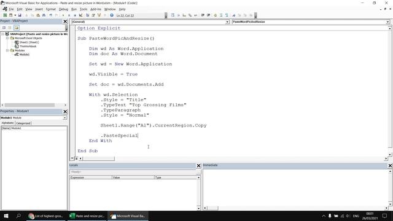
Task: Open the Windows Start button
Action: [x=6, y=215]
